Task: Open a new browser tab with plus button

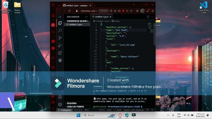Action: [95, 5]
